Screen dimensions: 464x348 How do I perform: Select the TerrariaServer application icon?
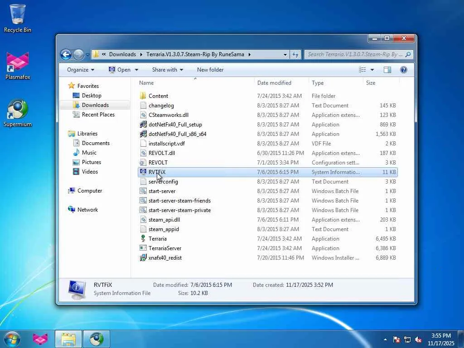143,248
